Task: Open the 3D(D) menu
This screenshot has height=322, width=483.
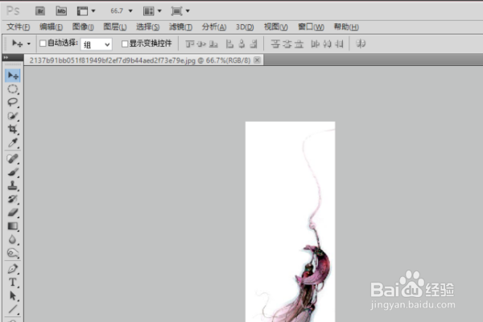Action: point(245,27)
